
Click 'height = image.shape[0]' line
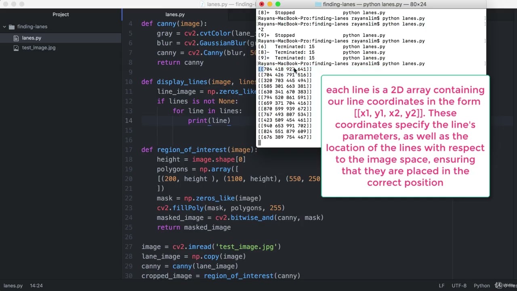201,159
